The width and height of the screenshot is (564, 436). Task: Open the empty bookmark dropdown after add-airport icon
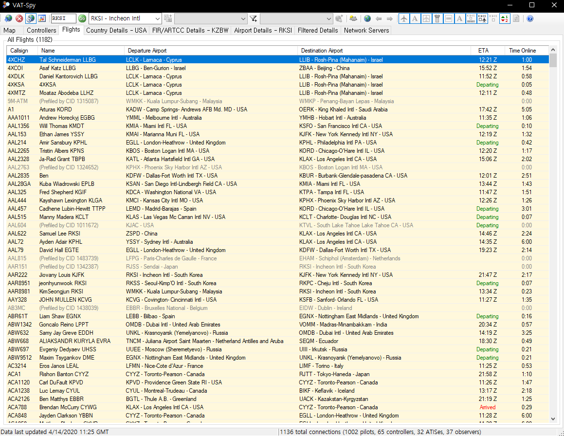pyautogui.click(x=211, y=18)
